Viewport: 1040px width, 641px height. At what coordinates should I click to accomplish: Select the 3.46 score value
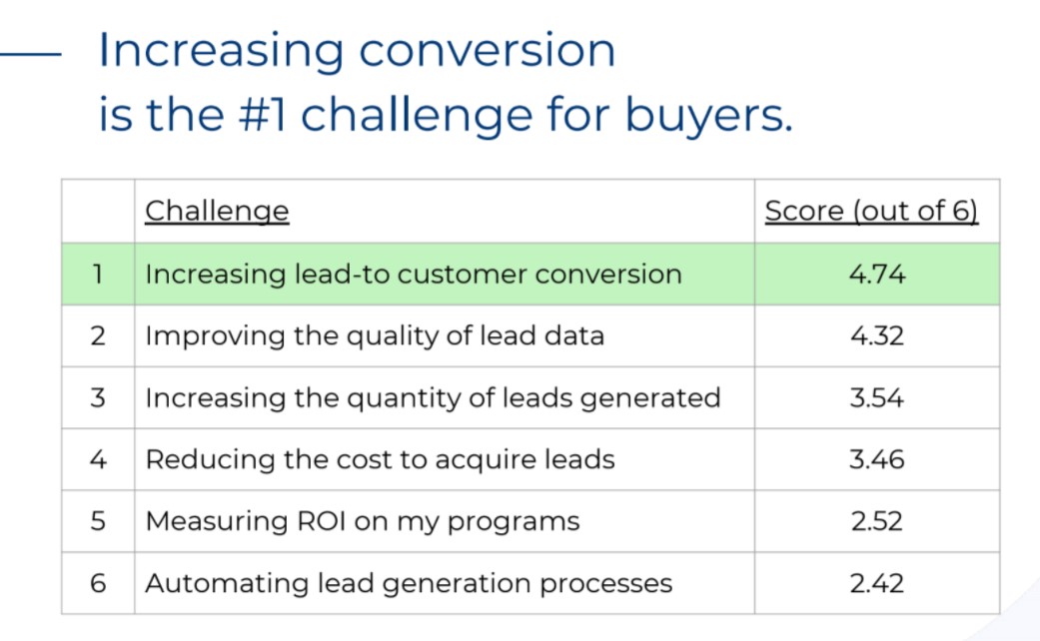(x=877, y=459)
